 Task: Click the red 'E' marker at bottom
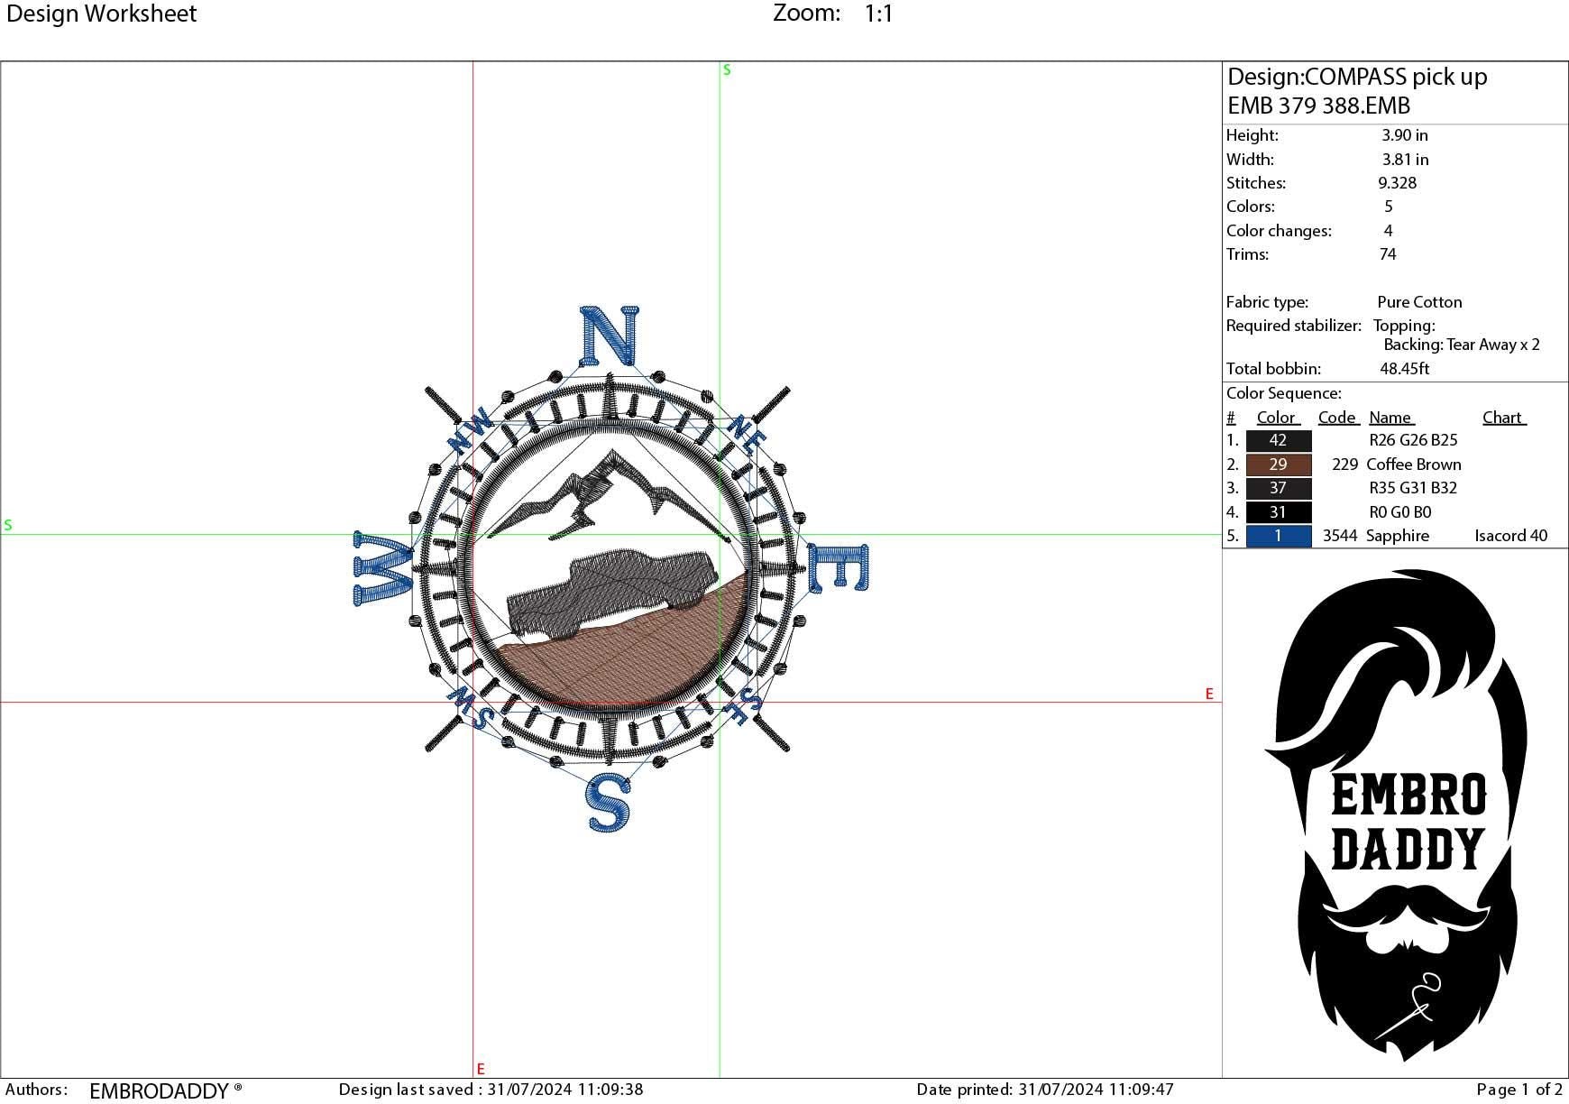click(x=481, y=1069)
